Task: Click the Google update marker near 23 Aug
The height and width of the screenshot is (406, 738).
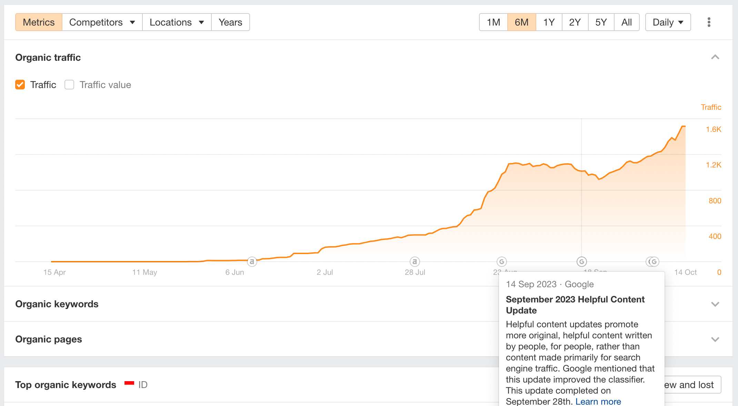Action: pyautogui.click(x=501, y=262)
